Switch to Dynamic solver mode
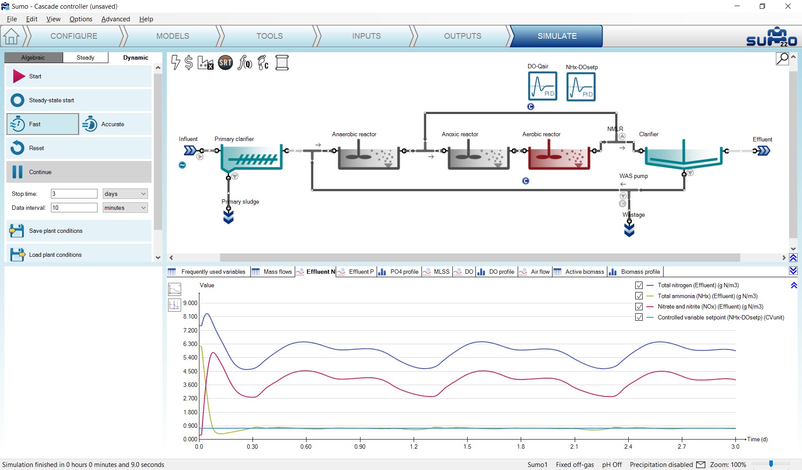This screenshot has width=802, height=470. click(135, 57)
